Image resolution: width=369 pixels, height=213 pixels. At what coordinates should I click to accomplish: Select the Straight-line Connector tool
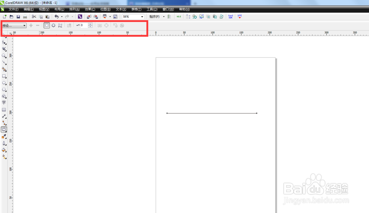point(4,123)
